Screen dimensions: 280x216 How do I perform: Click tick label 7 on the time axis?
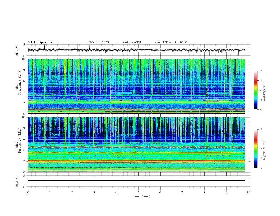182,192
